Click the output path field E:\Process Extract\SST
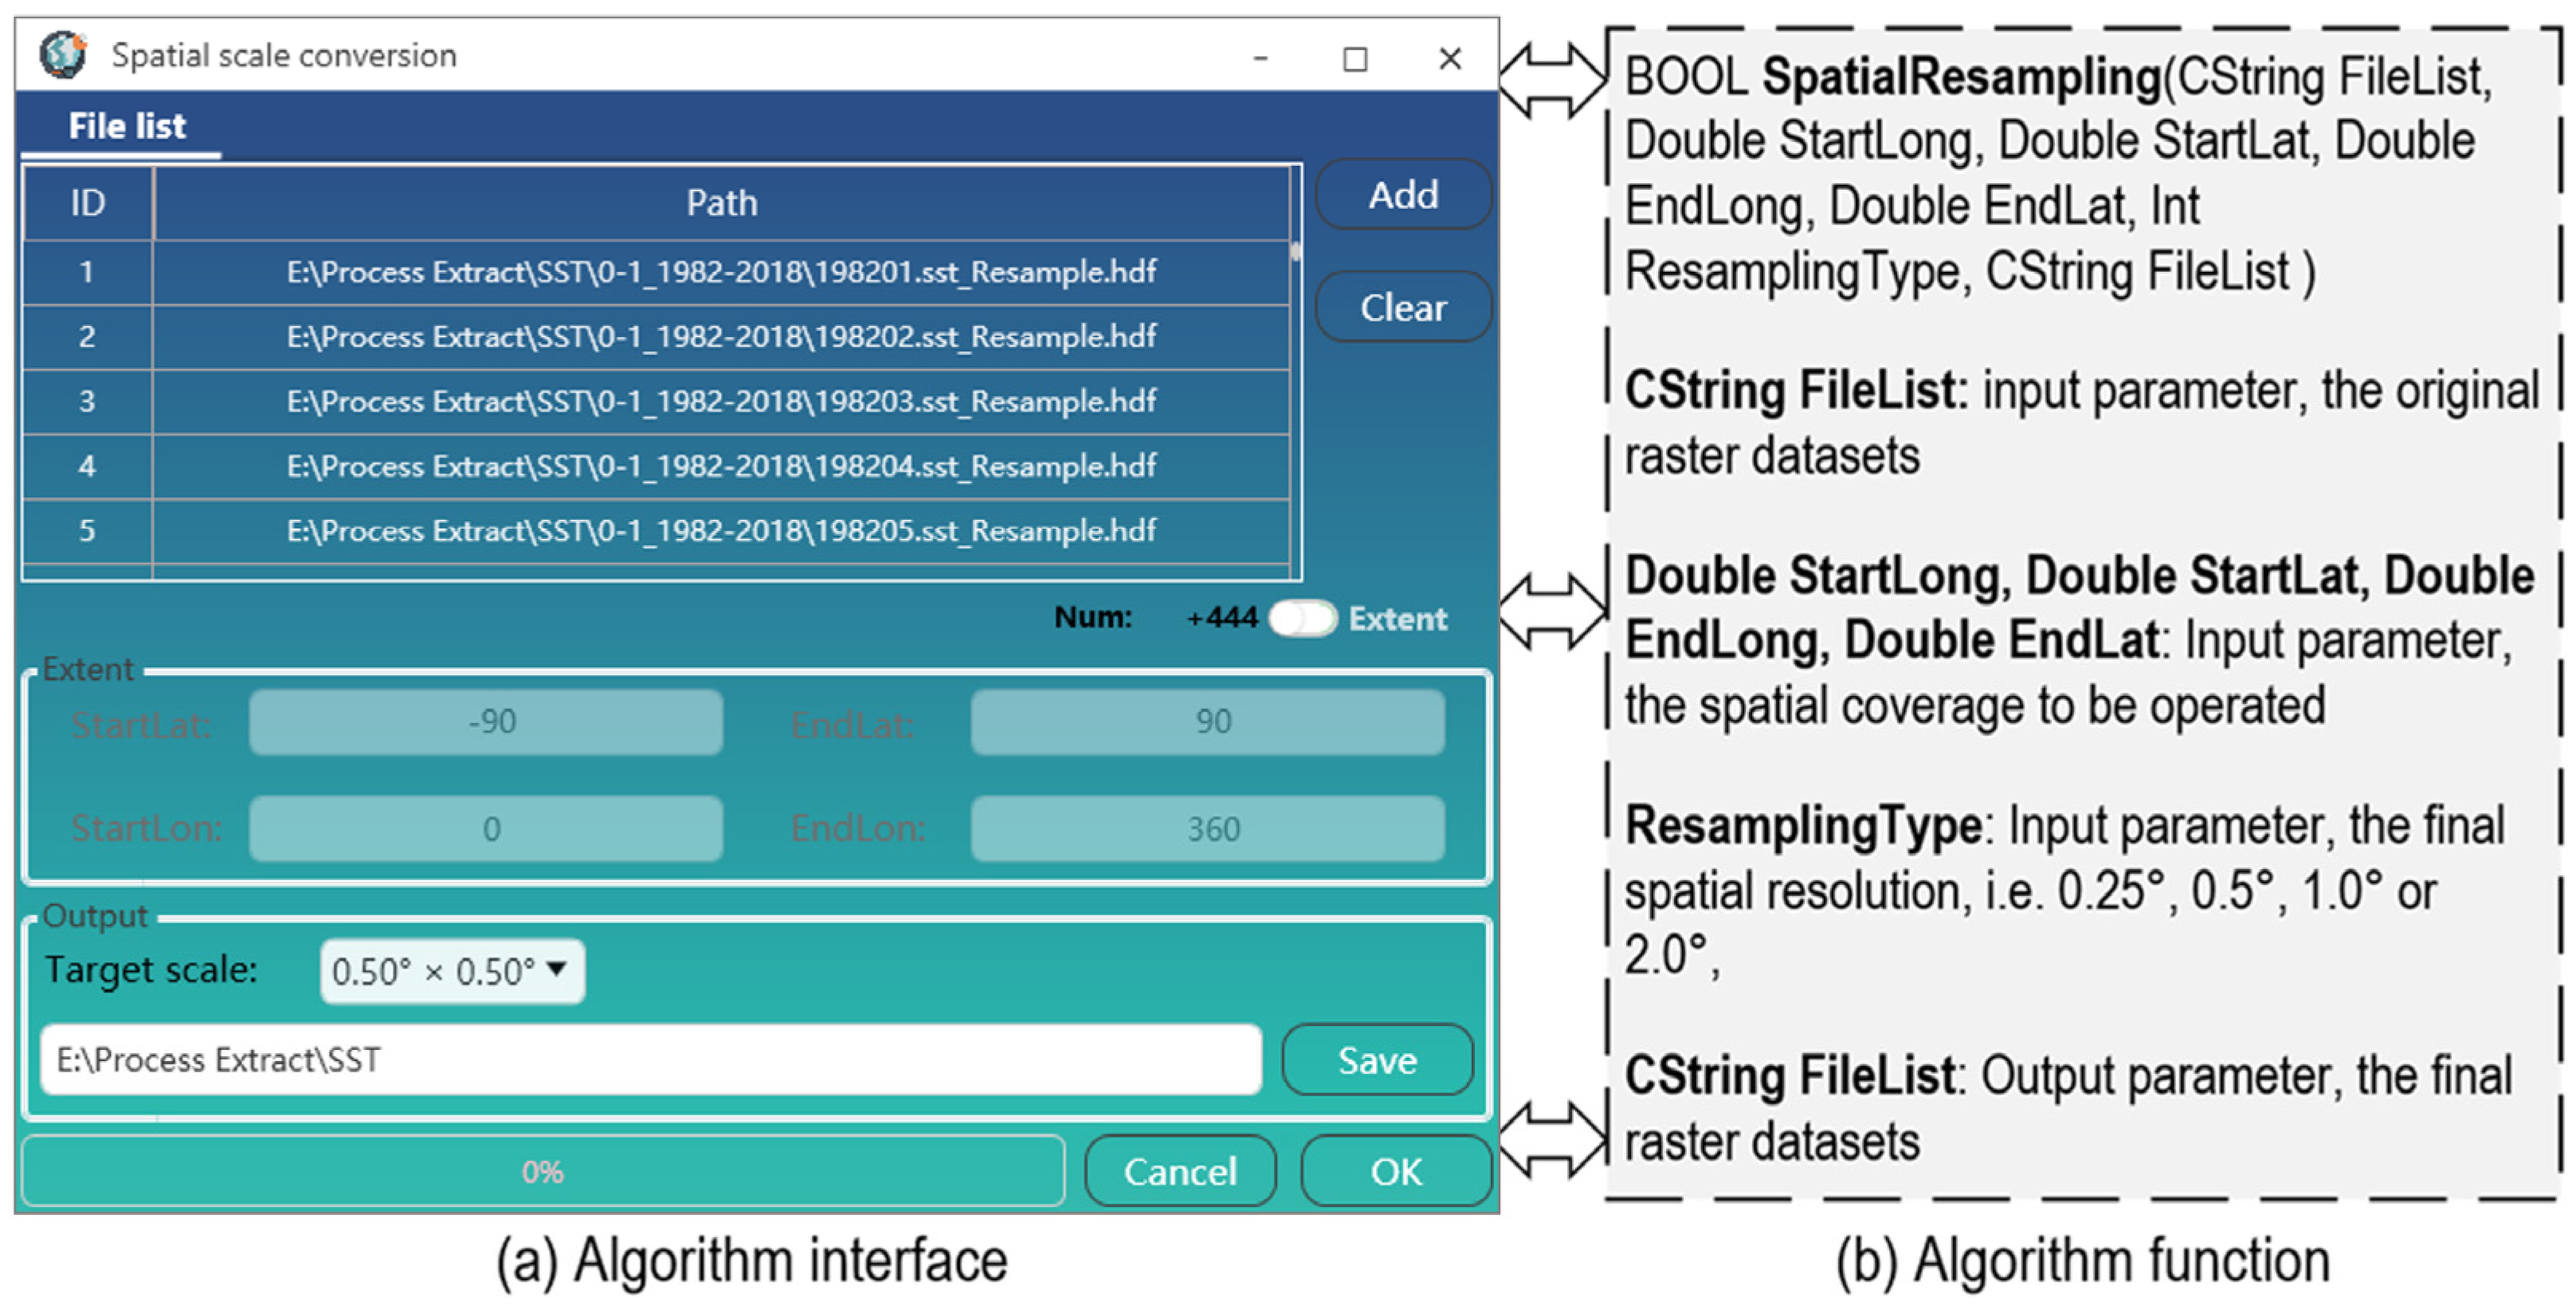2576x1309 pixels. [x=650, y=1059]
